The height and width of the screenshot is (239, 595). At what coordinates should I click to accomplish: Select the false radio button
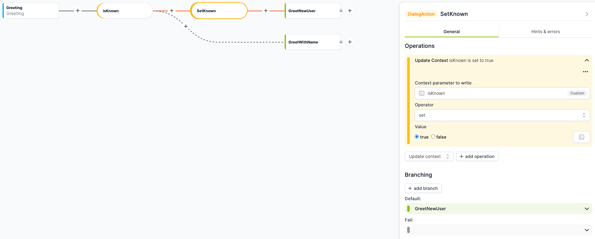(433, 137)
